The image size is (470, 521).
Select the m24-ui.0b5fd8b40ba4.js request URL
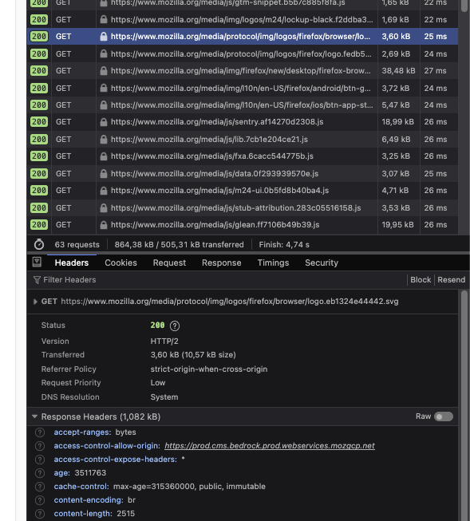[x=219, y=191]
